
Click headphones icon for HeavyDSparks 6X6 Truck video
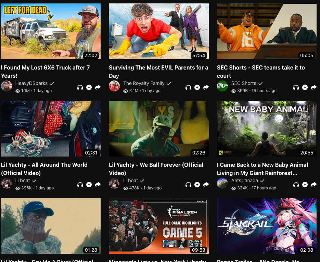point(80,87)
